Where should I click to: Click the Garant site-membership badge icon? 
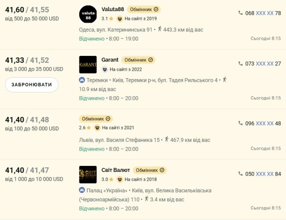(x=105, y=69)
